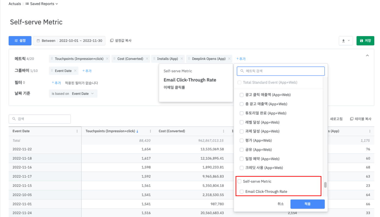Click the drag handle on Touchpoints chip

click(x=52, y=59)
